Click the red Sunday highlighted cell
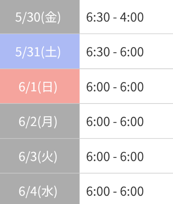This screenshot has width=173, height=204. click(40, 86)
